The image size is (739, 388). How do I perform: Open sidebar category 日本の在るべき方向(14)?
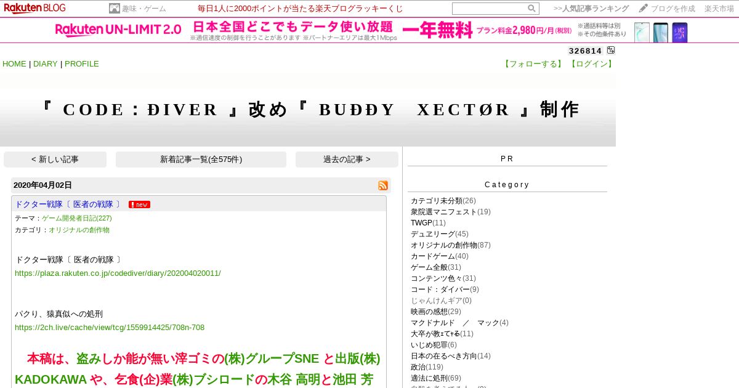click(451, 356)
